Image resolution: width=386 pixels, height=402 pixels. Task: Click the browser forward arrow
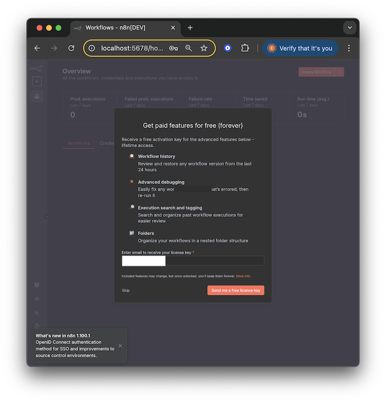point(54,48)
